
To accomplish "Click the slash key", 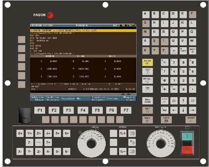I will [x=165, y=71].
